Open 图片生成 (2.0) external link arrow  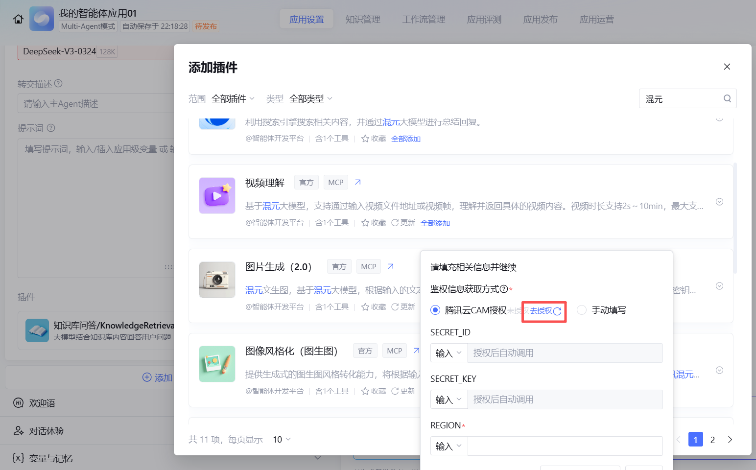click(x=391, y=266)
